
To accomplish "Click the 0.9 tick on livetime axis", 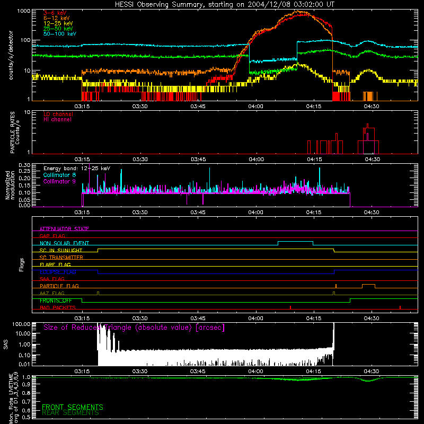I will [x=26, y=384].
